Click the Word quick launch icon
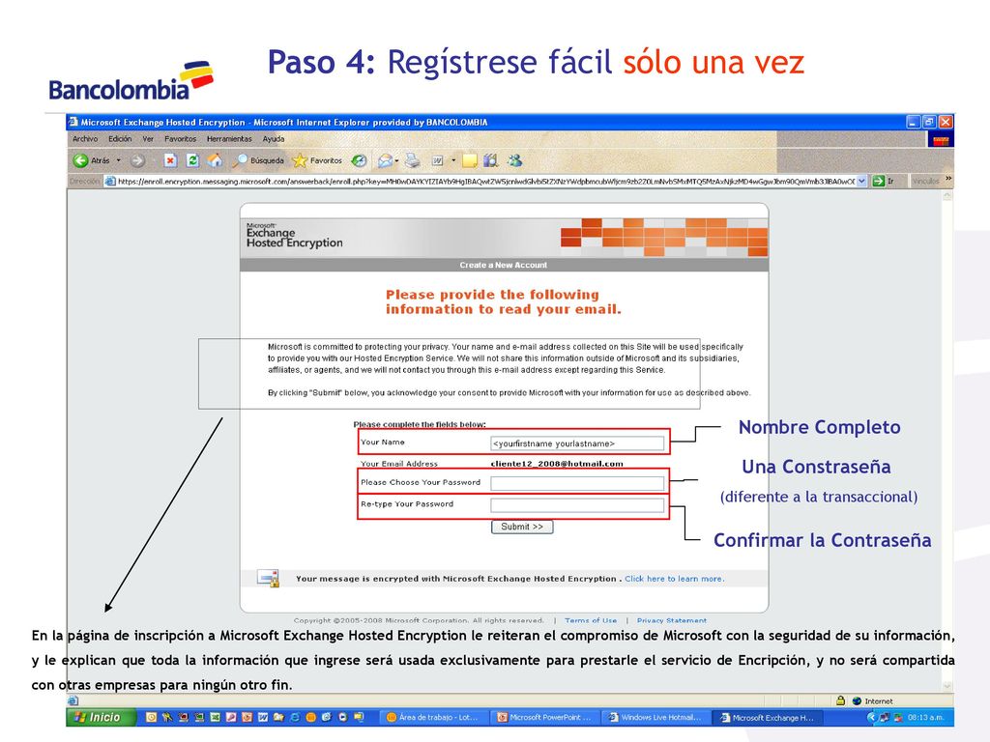 pyautogui.click(x=263, y=717)
